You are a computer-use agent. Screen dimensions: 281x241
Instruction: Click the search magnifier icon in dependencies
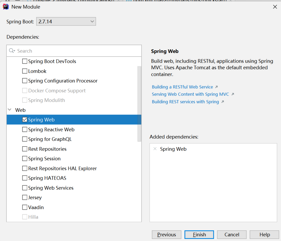12,51
